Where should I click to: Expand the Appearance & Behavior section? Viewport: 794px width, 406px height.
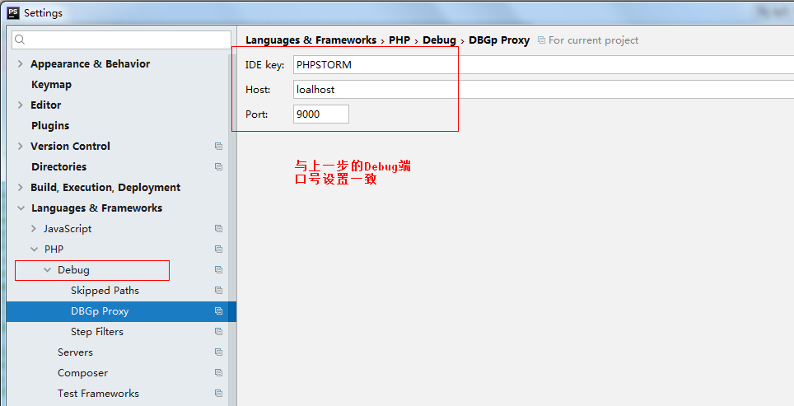click(x=20, y=64)
